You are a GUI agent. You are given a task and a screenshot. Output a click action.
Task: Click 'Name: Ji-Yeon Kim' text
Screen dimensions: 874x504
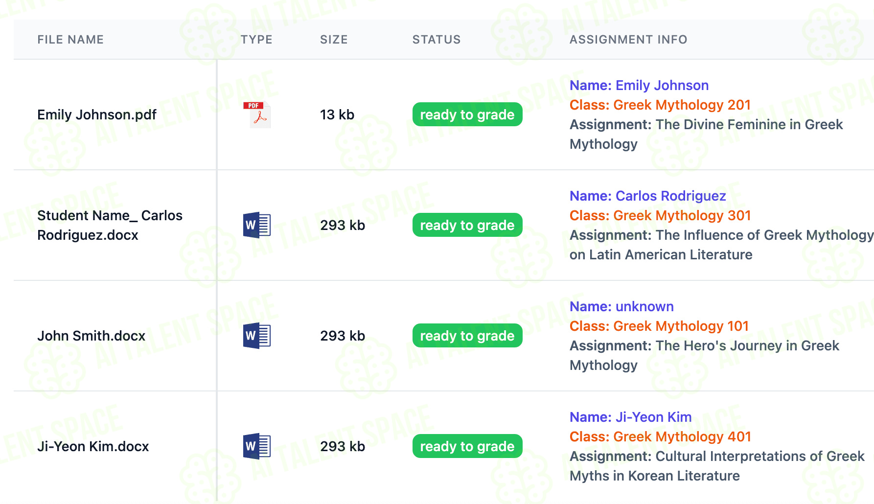click(x=630, y=417)
